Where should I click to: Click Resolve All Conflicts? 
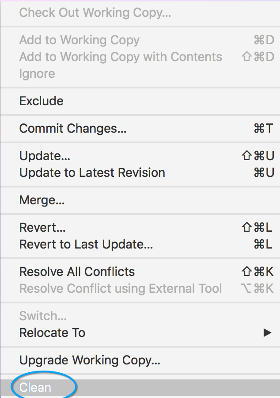(77, 272)
